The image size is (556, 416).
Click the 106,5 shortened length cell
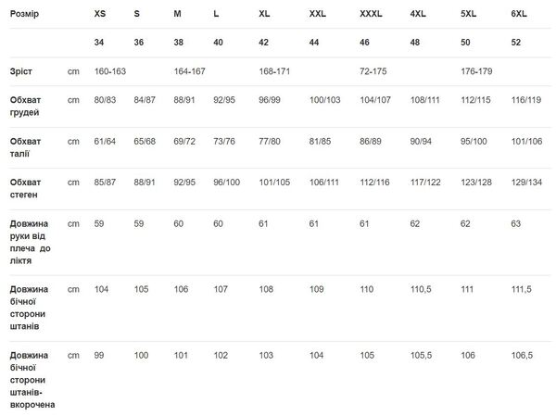tap(522, 356)
